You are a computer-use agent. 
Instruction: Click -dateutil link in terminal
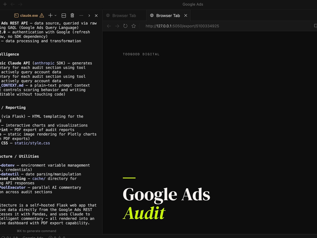tap(10, 174)
